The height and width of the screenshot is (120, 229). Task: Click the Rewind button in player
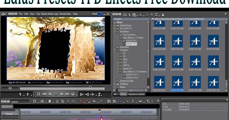pos(44,94)
